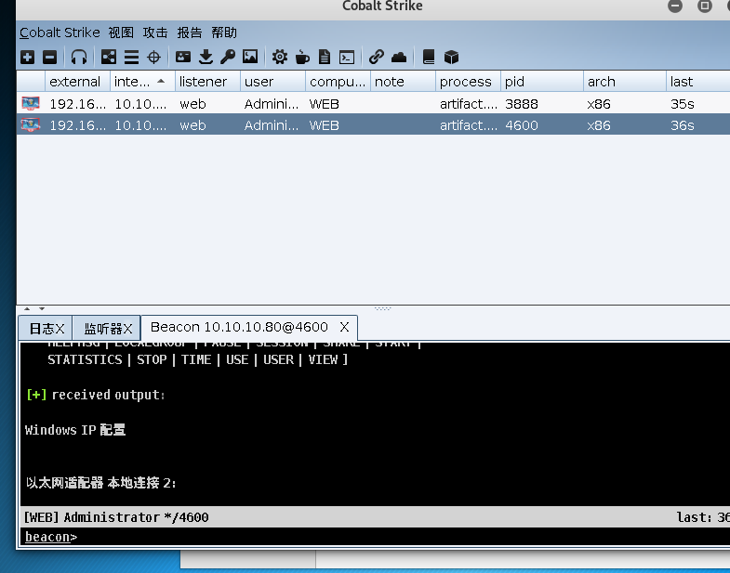Select beacon icon for pid 3888 row
This screenshot has height=573, width=730.
pos(31,103)
